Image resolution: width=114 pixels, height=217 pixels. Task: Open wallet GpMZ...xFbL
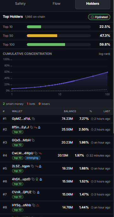(x=21, y=118)
